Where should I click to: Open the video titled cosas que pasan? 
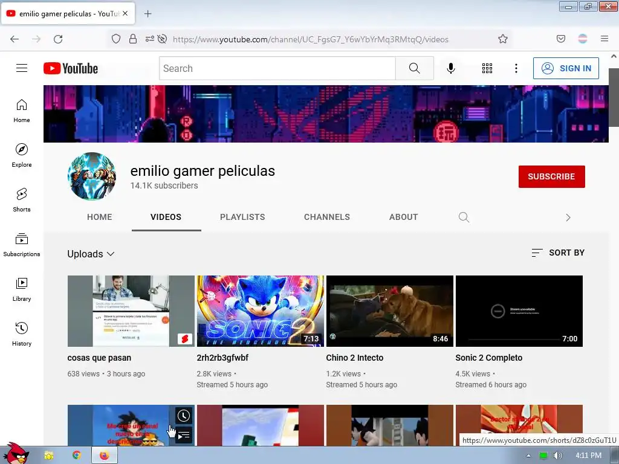coord(99,358)
